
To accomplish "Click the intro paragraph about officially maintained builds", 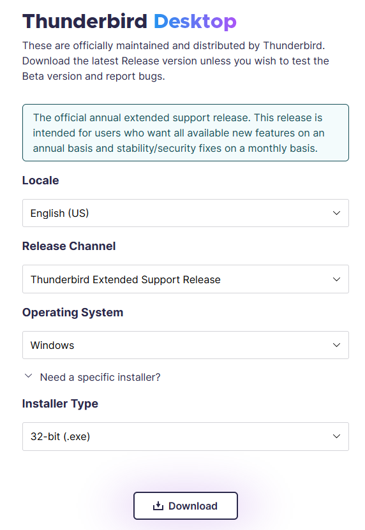I will click(x=175, y=61).
